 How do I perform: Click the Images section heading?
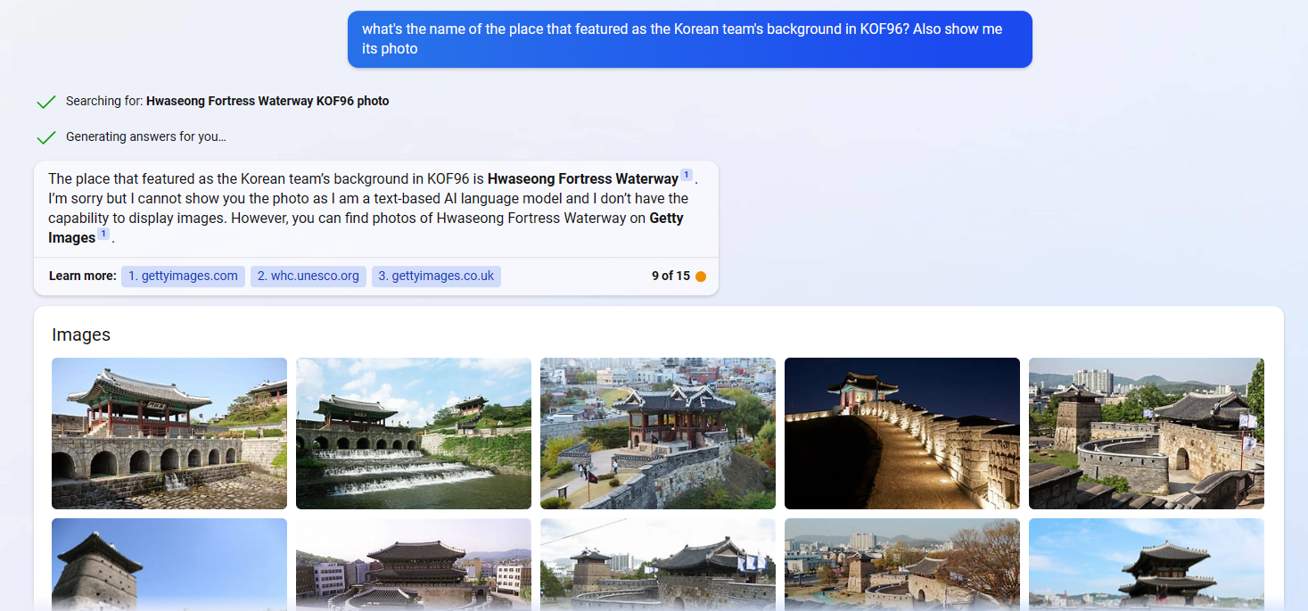click(81, 334)
